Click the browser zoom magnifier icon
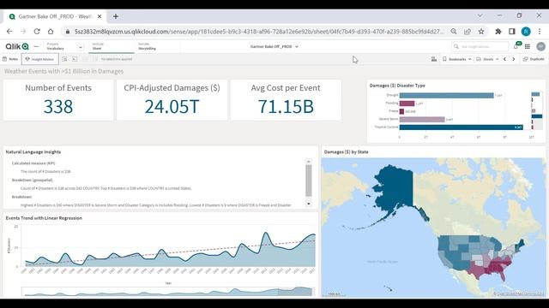Viewport: 549px width, 308px height. pos(454,32)
